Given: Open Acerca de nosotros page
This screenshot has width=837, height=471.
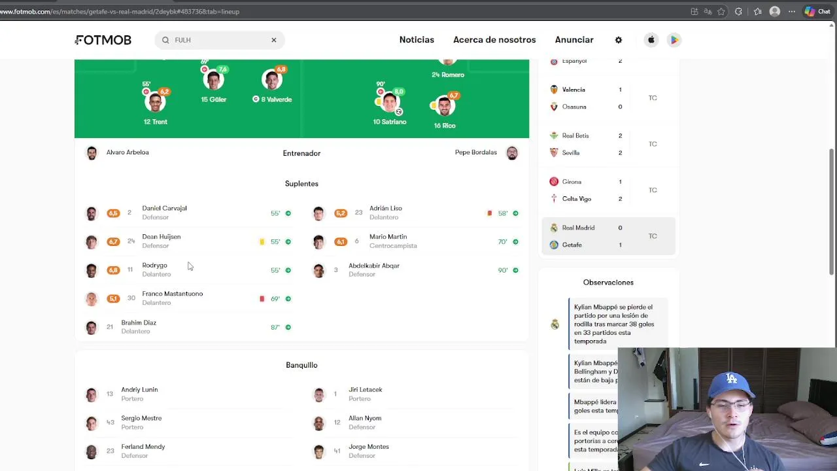Looking at the screenshot, I should point(494,40).
